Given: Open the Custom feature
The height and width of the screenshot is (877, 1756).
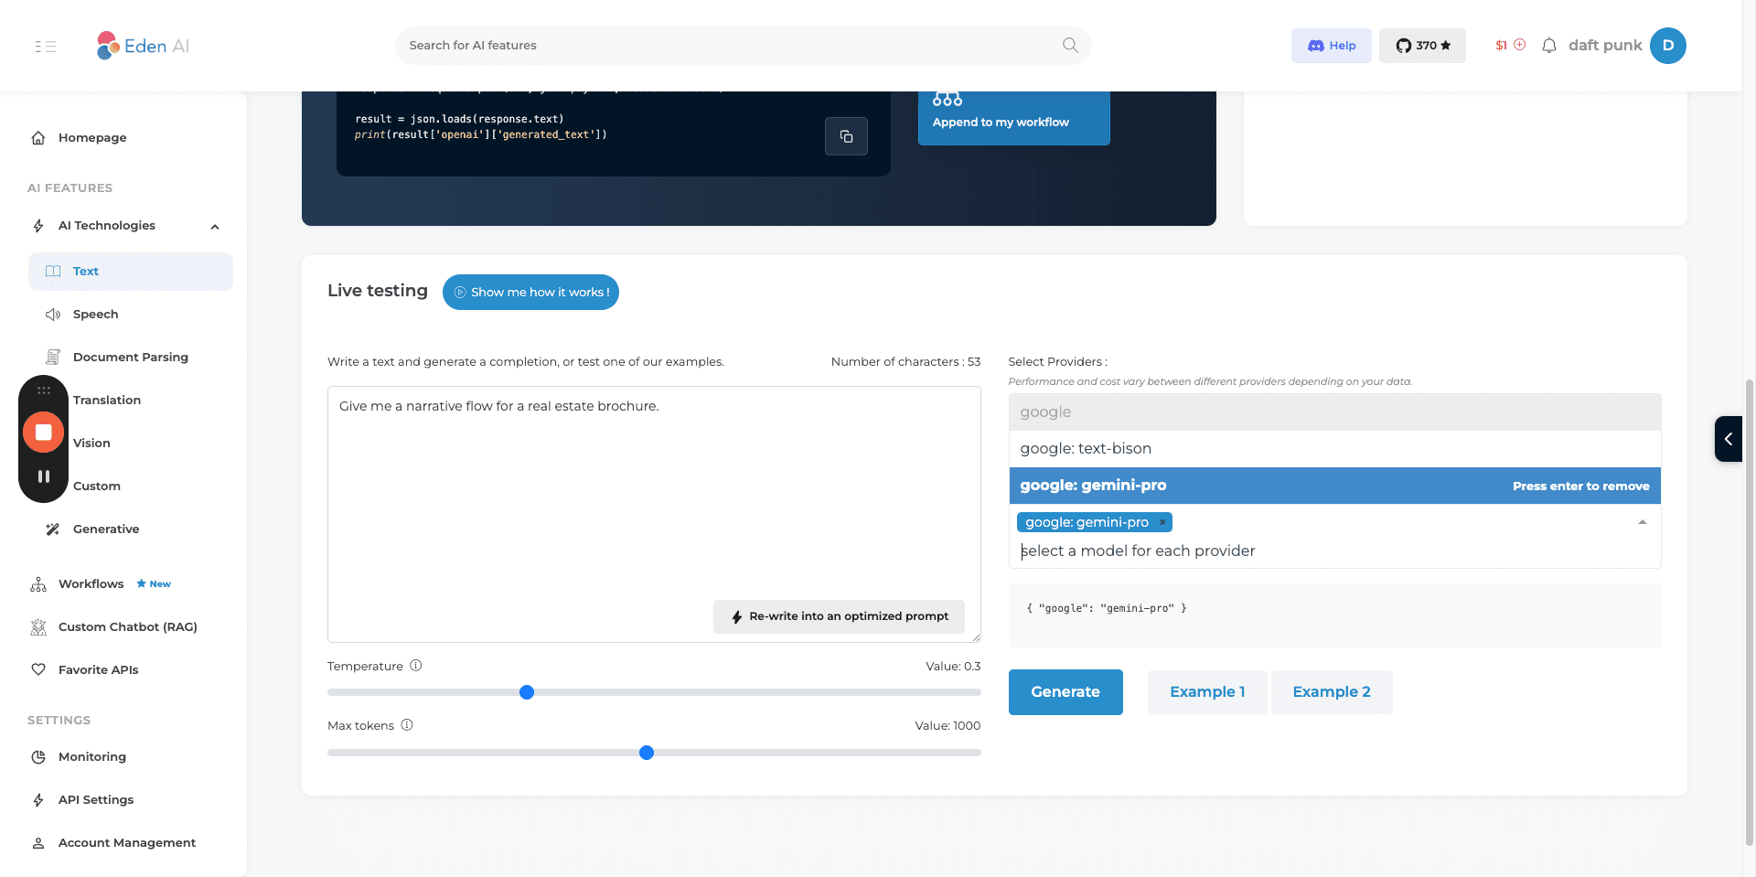Looking at the screenshot, I should coord(97,487).
